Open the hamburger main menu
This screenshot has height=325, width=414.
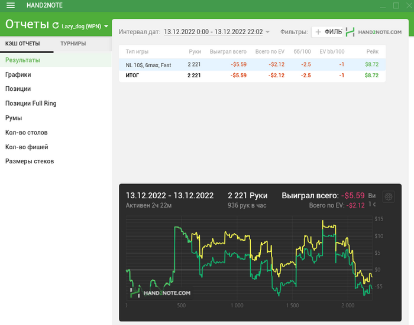10,5
